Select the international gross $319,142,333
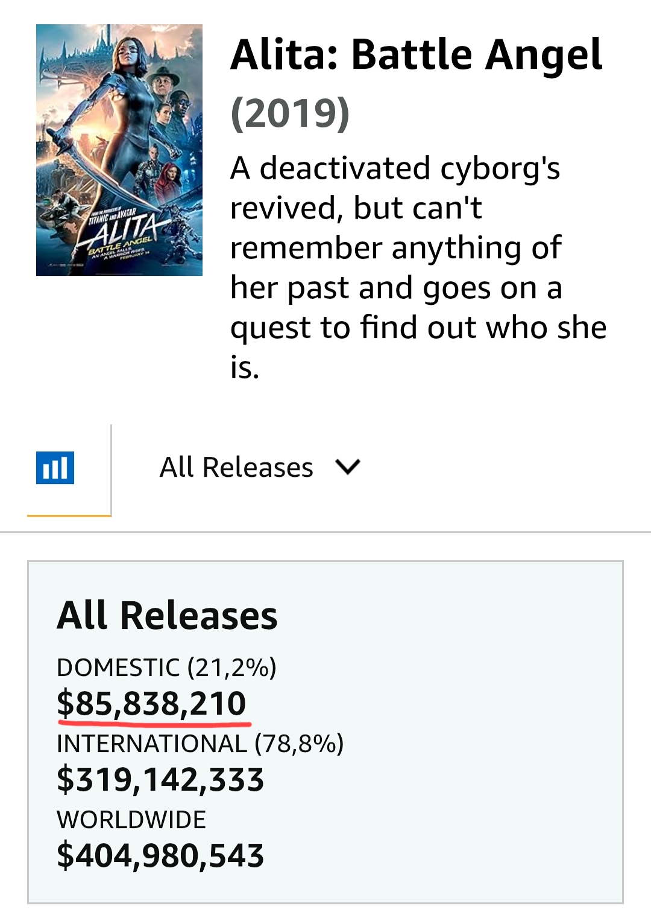651x915 pixels. click(160, 779)
